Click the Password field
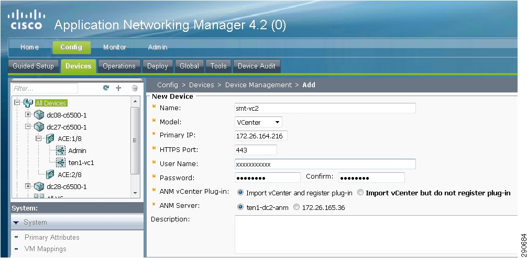The image size is (527, 258). [x=268, y=178]
